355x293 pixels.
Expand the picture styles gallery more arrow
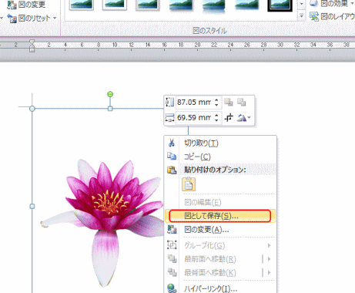tap(301, 16)
